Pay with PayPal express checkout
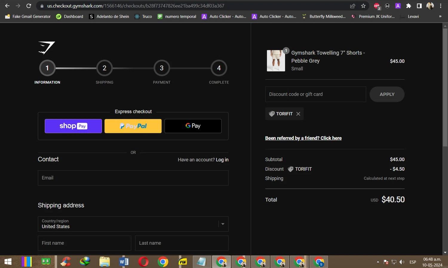This screenshot has height=268, width=448. 133,126
